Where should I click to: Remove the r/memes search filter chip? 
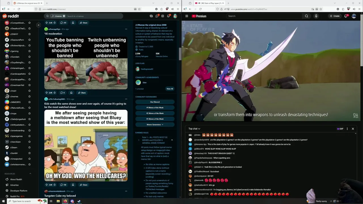tap(64, 16)
